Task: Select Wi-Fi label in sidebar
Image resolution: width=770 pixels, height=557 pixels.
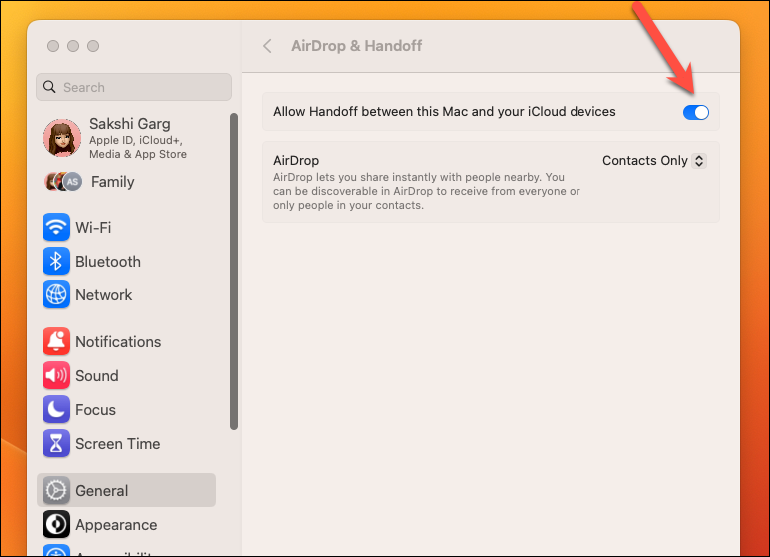Action: [x=93, y=228]
